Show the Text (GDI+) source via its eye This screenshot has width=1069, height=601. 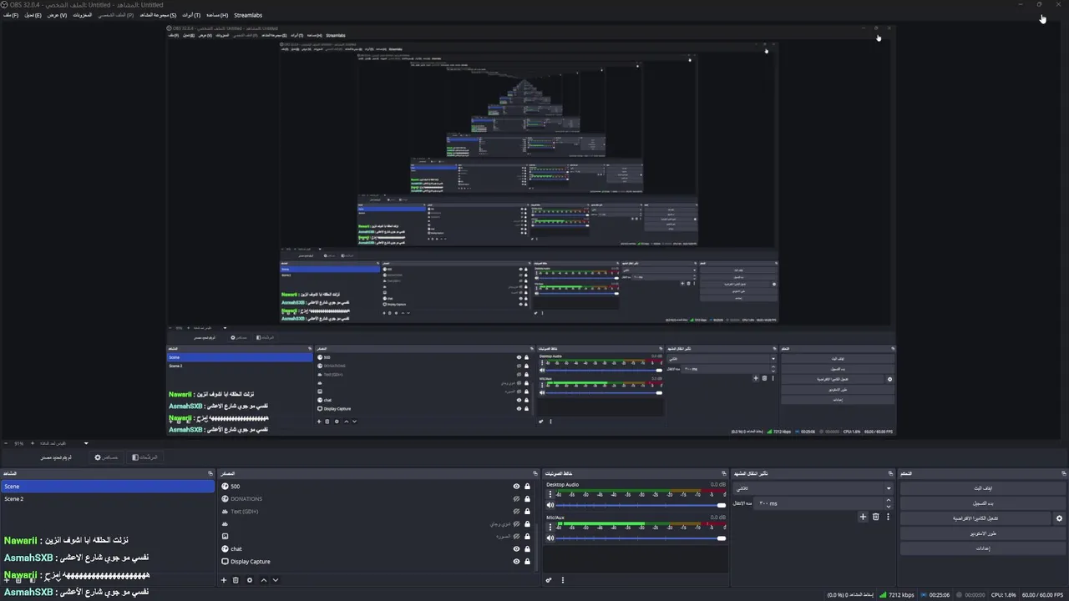pyautogui.click(x=516, y=512)
